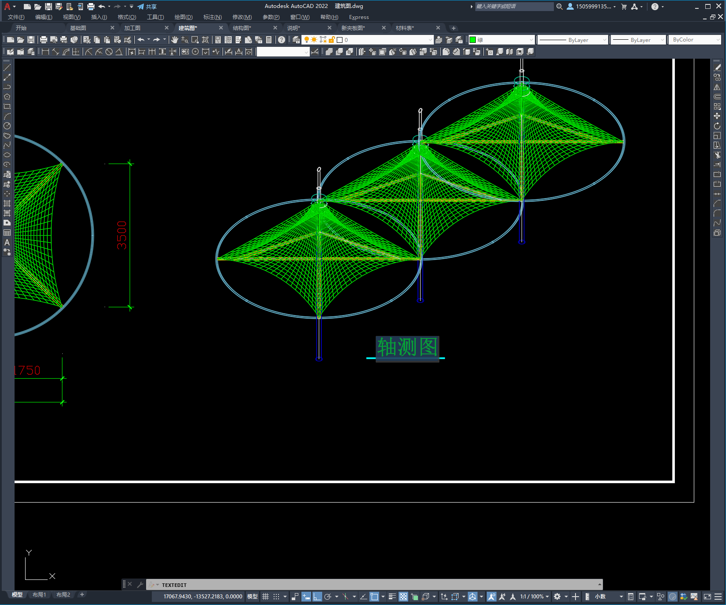Toggle transparency display in status bar
This screenshot has width=726, height=605.
click(403, 597)
